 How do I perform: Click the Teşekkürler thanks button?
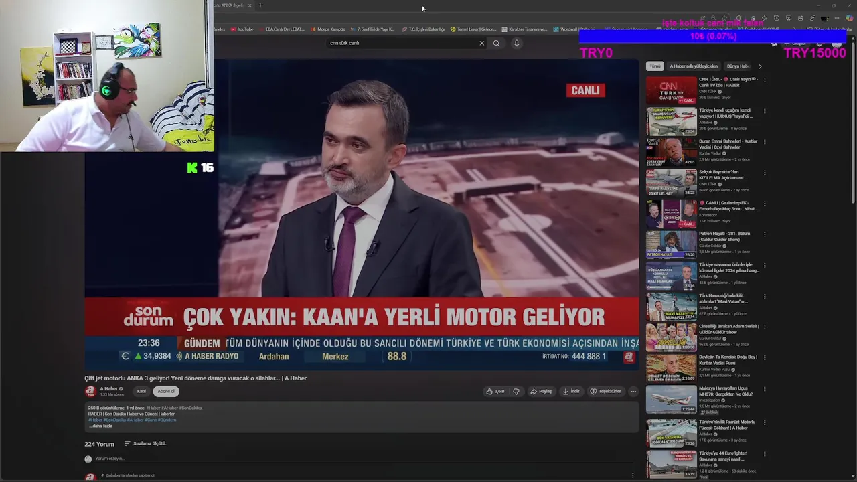[605, 391]
